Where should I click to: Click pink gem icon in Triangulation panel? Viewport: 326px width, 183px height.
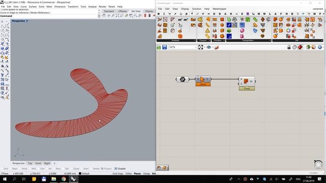tap(242, 30)
